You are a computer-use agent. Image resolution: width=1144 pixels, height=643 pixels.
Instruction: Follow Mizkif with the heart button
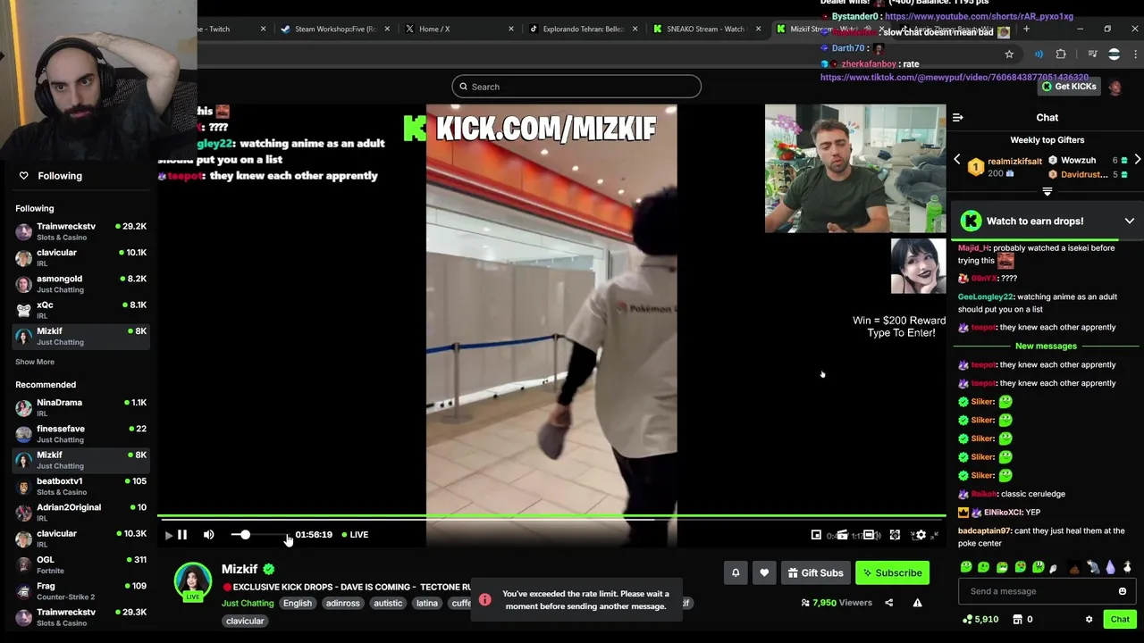(763, 572)
